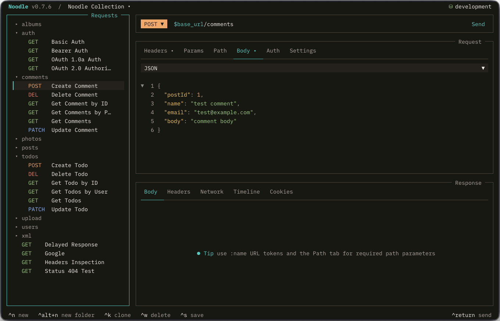Click the "name": "test comment" line

coord(202,104)
